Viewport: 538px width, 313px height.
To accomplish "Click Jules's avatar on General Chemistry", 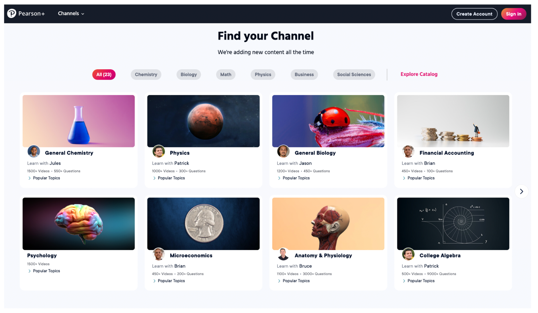I will (x=34, y=151).
